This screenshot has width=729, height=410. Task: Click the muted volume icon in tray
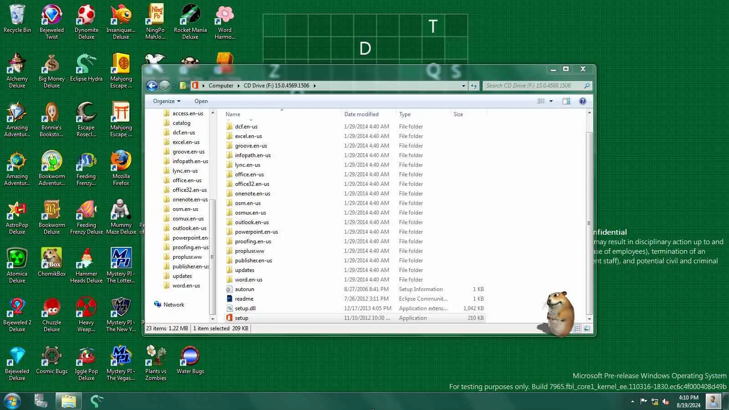click(x=665, y=401)
